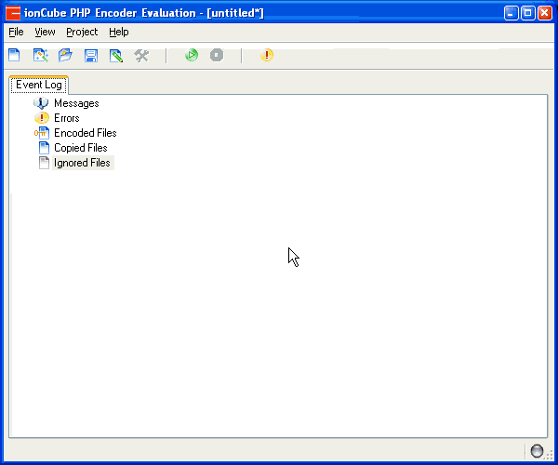This screenshot has width=558, height=465.
Task: Click the Encoded Files key icon
Action: click(x=42, y=133)
